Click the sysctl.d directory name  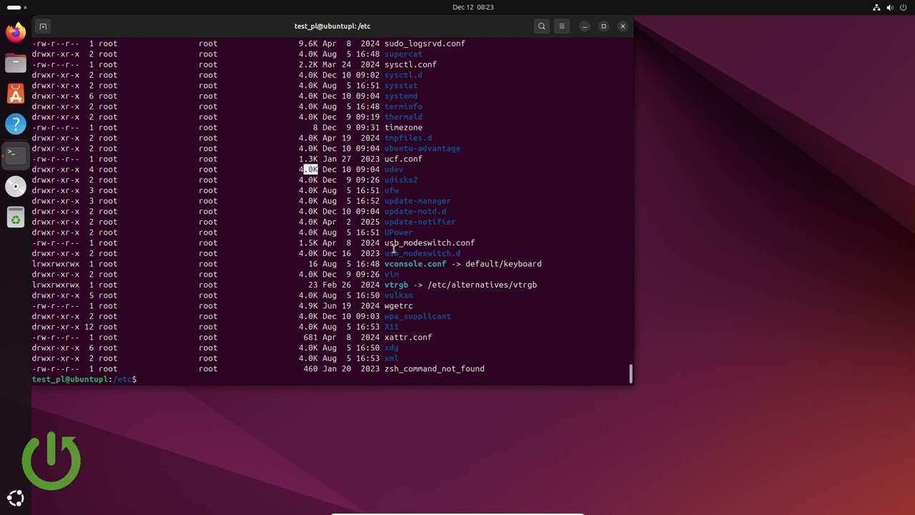click(x=403, y=75)
